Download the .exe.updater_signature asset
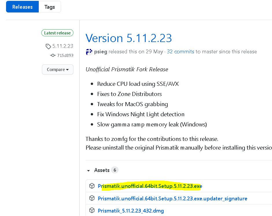 click(x=173, y=198)
